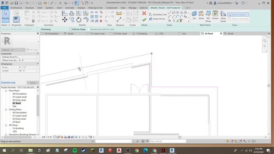The image size is (274, 154).
Task: Collapse the Floor Plans tree node
Action: [x=6, y=91]
